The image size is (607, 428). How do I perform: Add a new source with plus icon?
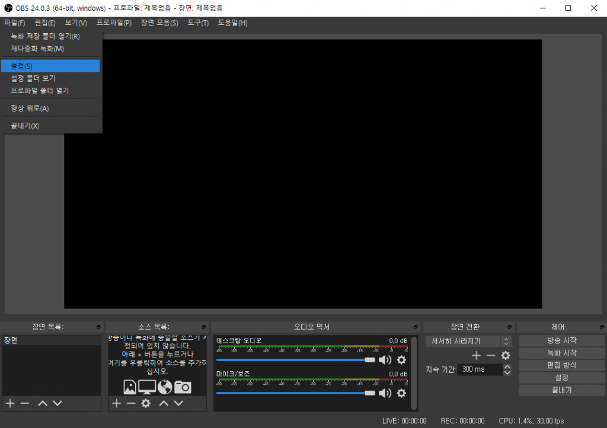coord(117,403)
